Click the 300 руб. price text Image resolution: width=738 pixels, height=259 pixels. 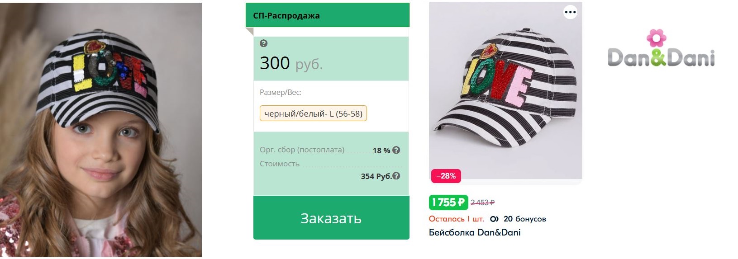[x=291, y=63]
